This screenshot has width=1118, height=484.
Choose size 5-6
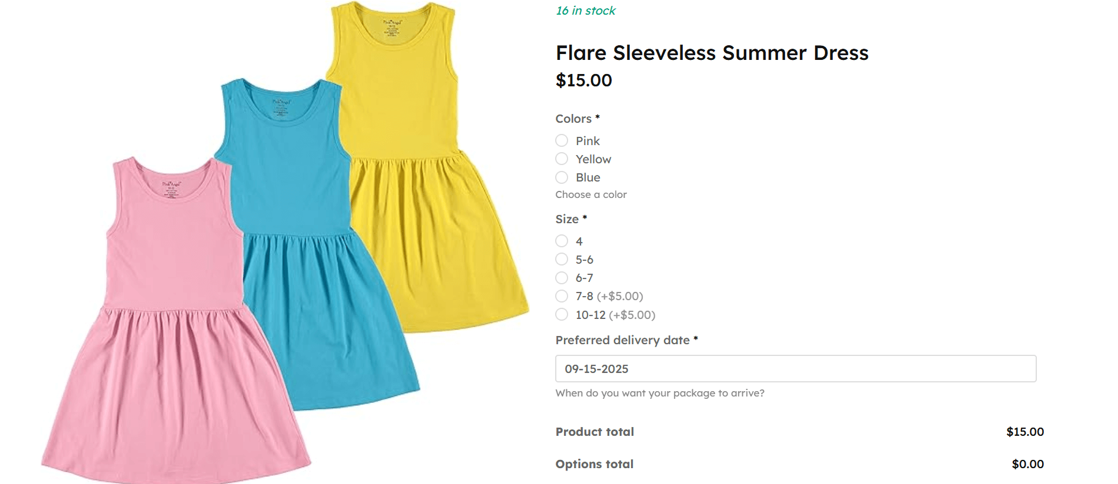[x=562, y=260]
